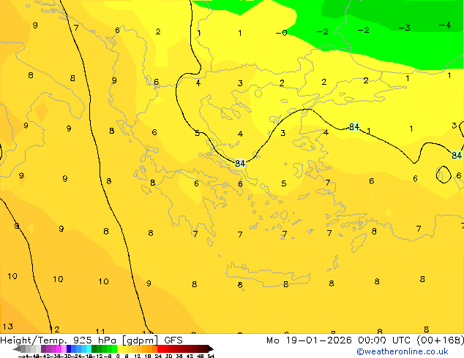
Task: Click the weatheronline.co.uk copyright link
Action: click(403, 352)
